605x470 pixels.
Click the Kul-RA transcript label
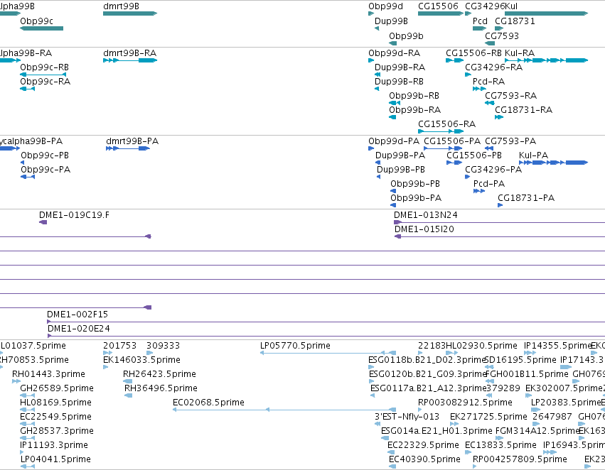tap(520, 53)
